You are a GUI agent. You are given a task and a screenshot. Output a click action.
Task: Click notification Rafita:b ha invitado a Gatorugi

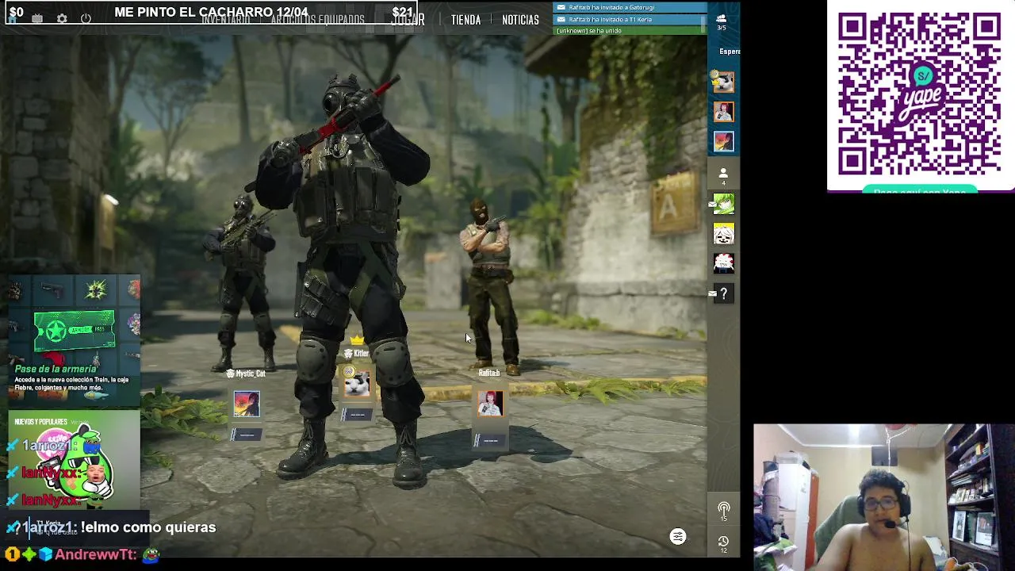click(x=630, y=7)
